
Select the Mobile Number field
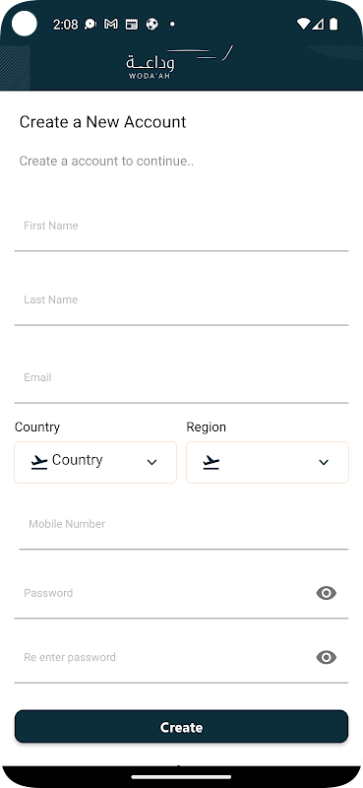point(184,527)
